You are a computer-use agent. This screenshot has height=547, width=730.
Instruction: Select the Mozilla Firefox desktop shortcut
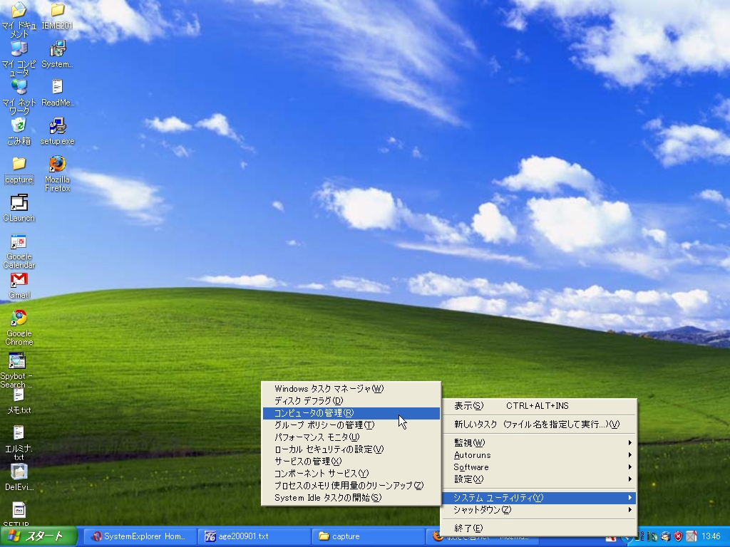tap(57, 174)
